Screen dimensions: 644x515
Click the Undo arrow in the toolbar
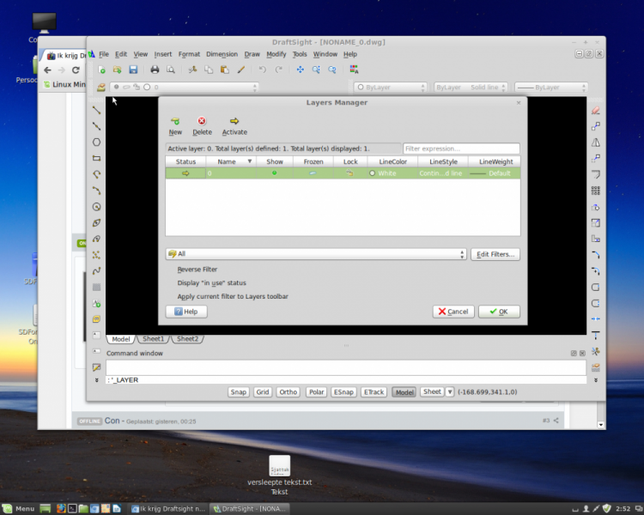pos(263,70)
